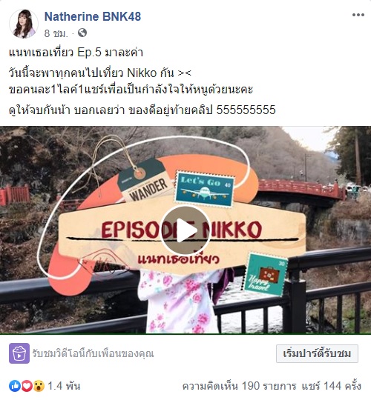Viewport: 371px width, 400px height.
Task: Click the blue Like reaction icon
Action: [x=14, y=386]
